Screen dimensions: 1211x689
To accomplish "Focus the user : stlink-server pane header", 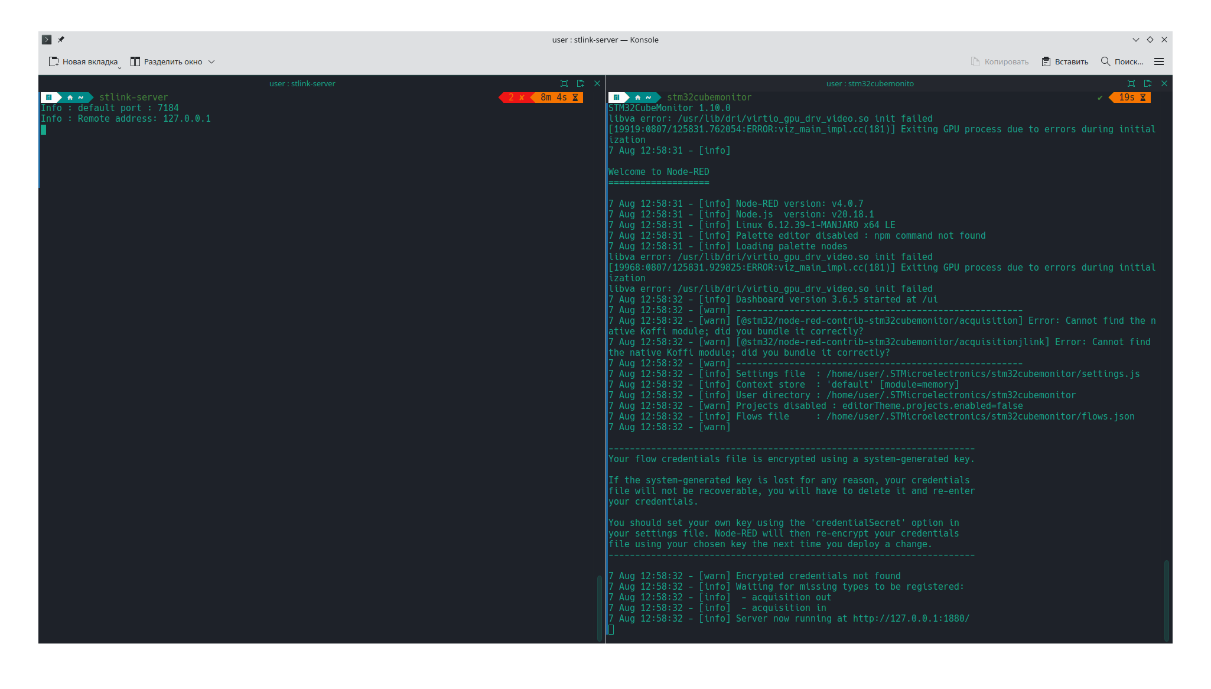I will (x=302, y=83).
